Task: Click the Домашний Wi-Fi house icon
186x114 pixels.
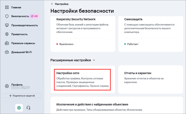Action: (x=7, y=52)
